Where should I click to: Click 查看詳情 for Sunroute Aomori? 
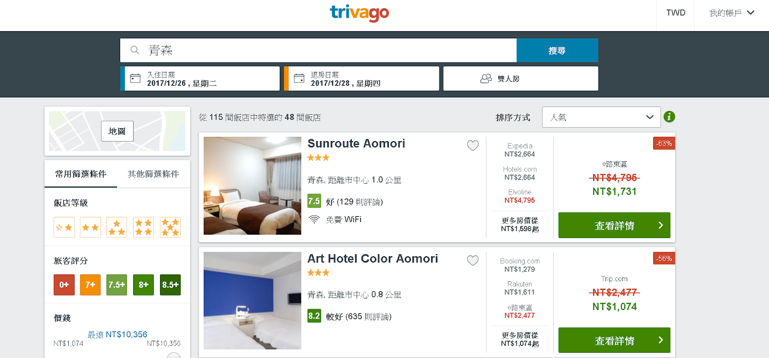(614, 225)
